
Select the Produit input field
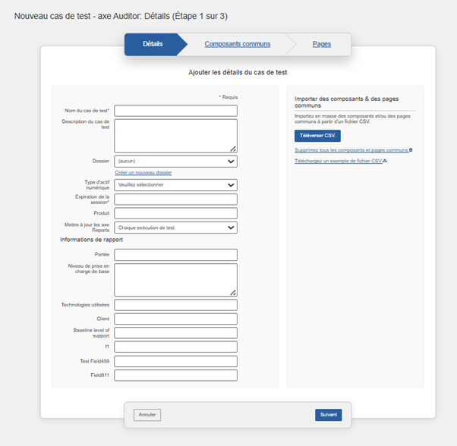(175, 213)
